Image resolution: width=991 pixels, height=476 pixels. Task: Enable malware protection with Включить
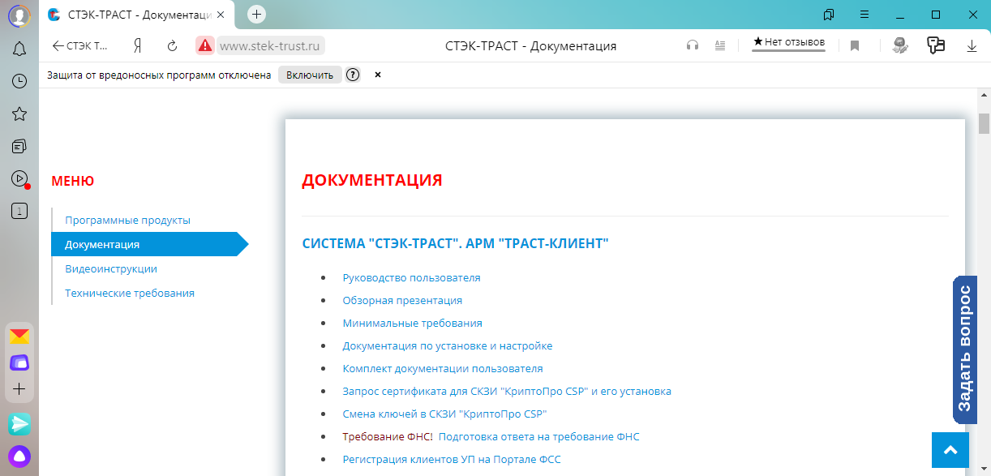coord(310,75)
